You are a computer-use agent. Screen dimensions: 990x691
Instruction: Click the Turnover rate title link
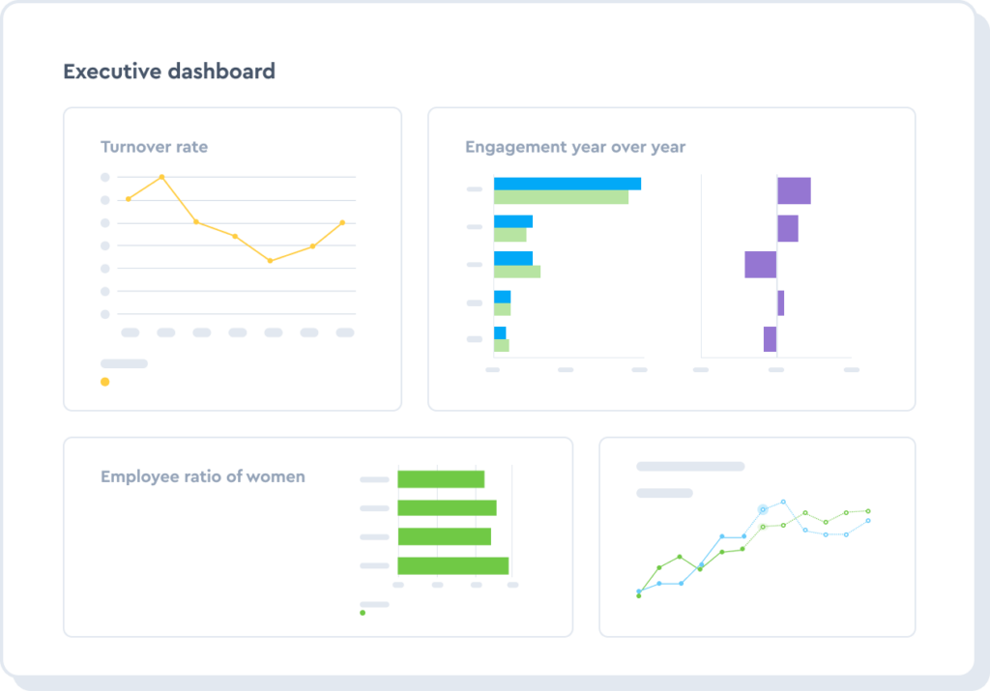click(x=154, y=147)
